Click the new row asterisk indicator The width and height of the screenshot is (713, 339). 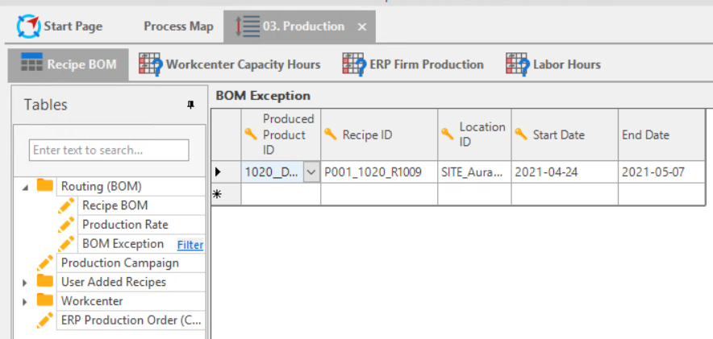217,194
